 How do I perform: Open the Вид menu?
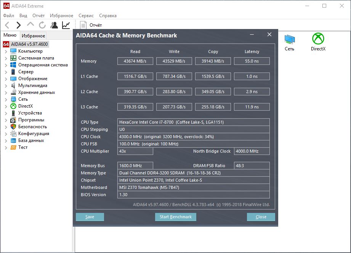pos(23,16)
